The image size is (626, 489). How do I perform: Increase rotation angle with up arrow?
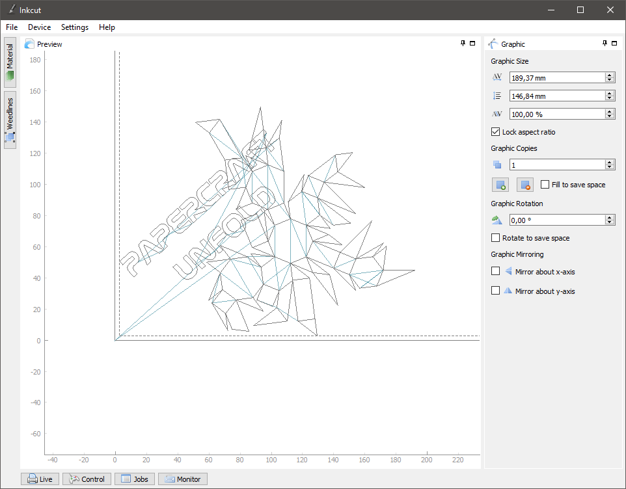point(610,217)
